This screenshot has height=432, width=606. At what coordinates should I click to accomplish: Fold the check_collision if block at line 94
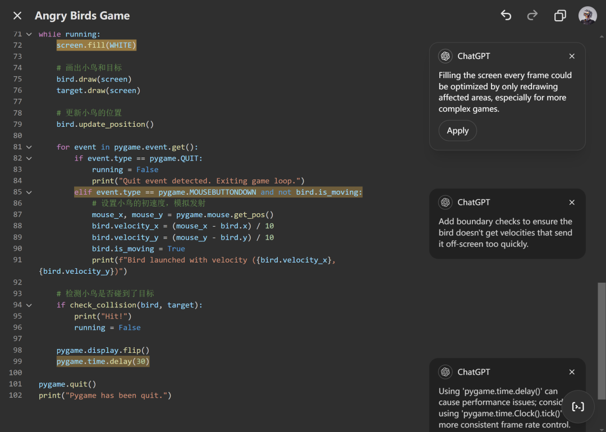point(29,305)
